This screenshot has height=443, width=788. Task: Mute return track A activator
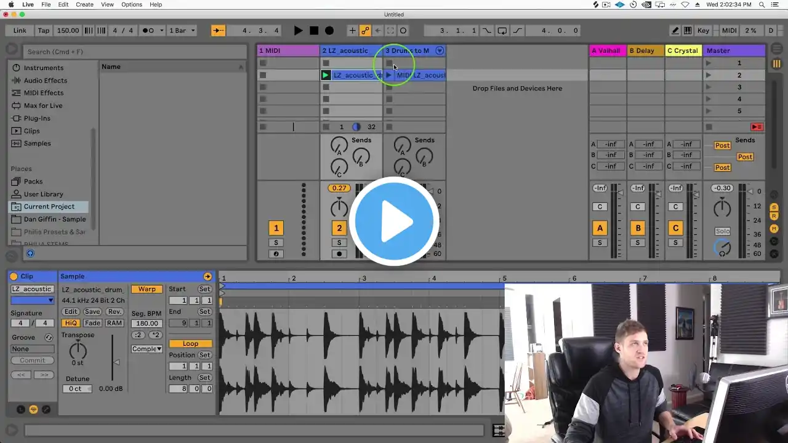coord(600,228)
